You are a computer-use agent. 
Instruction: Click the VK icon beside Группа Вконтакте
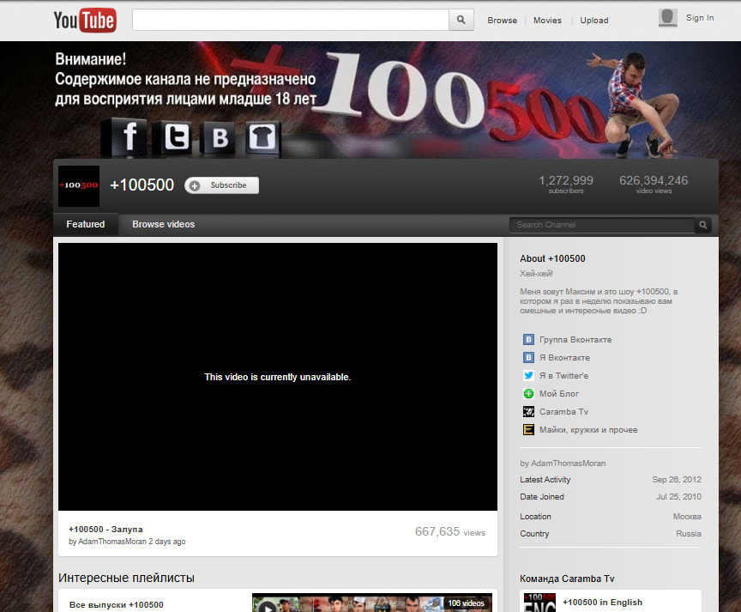(x=528, y=340)
